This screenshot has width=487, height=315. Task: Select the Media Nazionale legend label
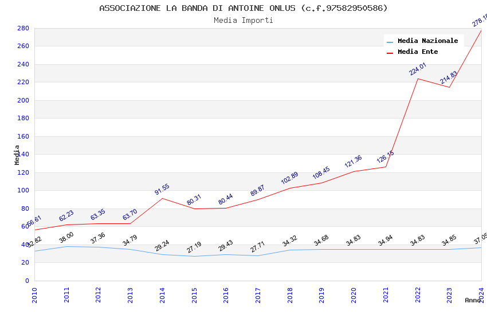tap(427, 41)
